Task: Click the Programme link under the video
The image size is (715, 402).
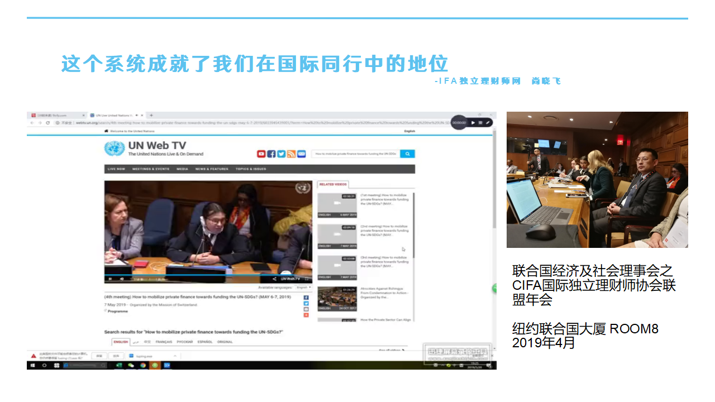Action: tap(118, 312)
